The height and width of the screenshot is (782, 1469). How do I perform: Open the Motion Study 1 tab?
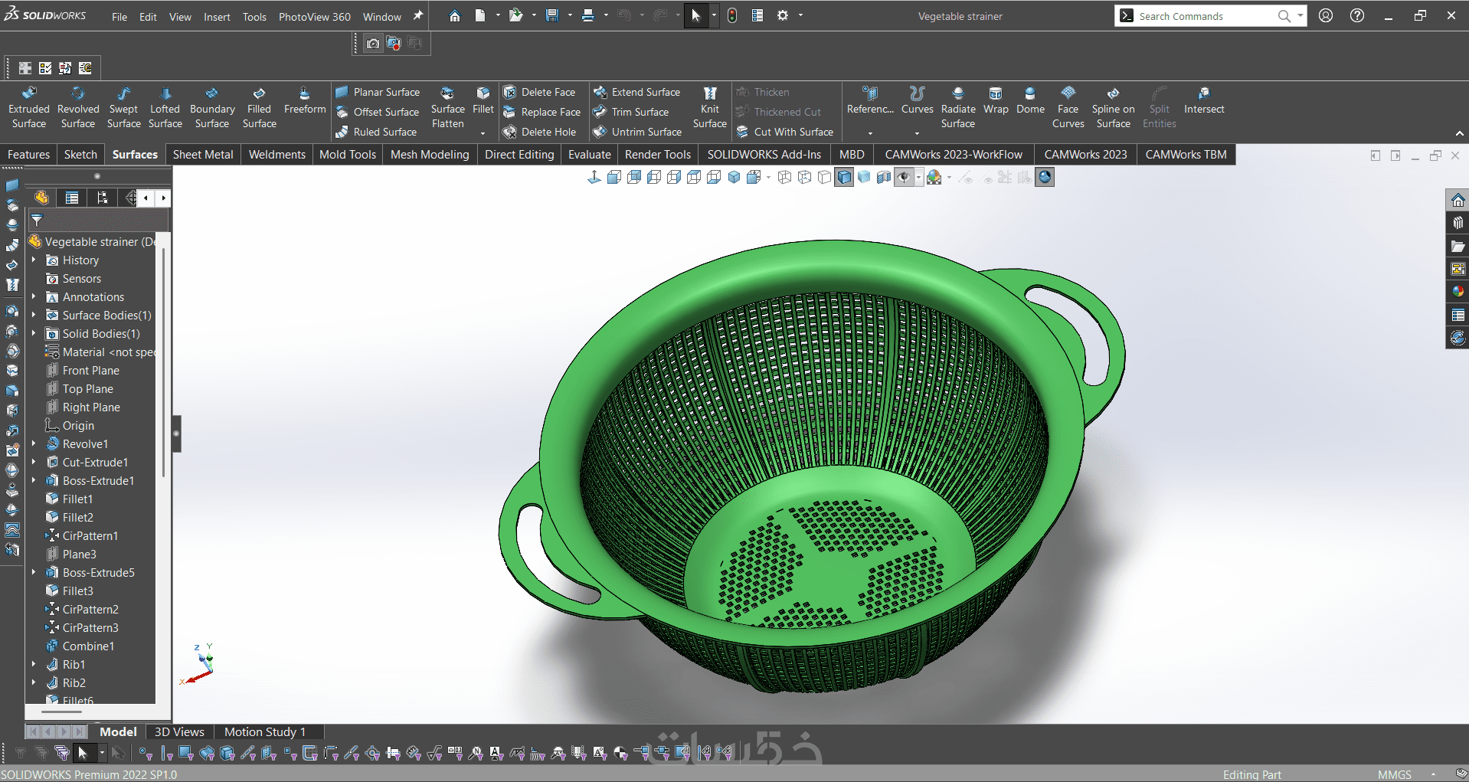(264, 731)
